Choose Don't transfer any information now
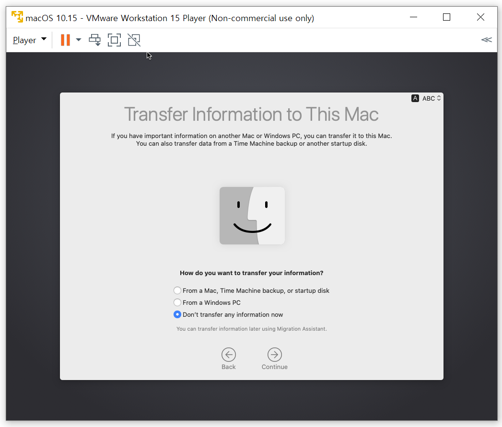This screenshot has height=427, width=502. coord(177,315)
